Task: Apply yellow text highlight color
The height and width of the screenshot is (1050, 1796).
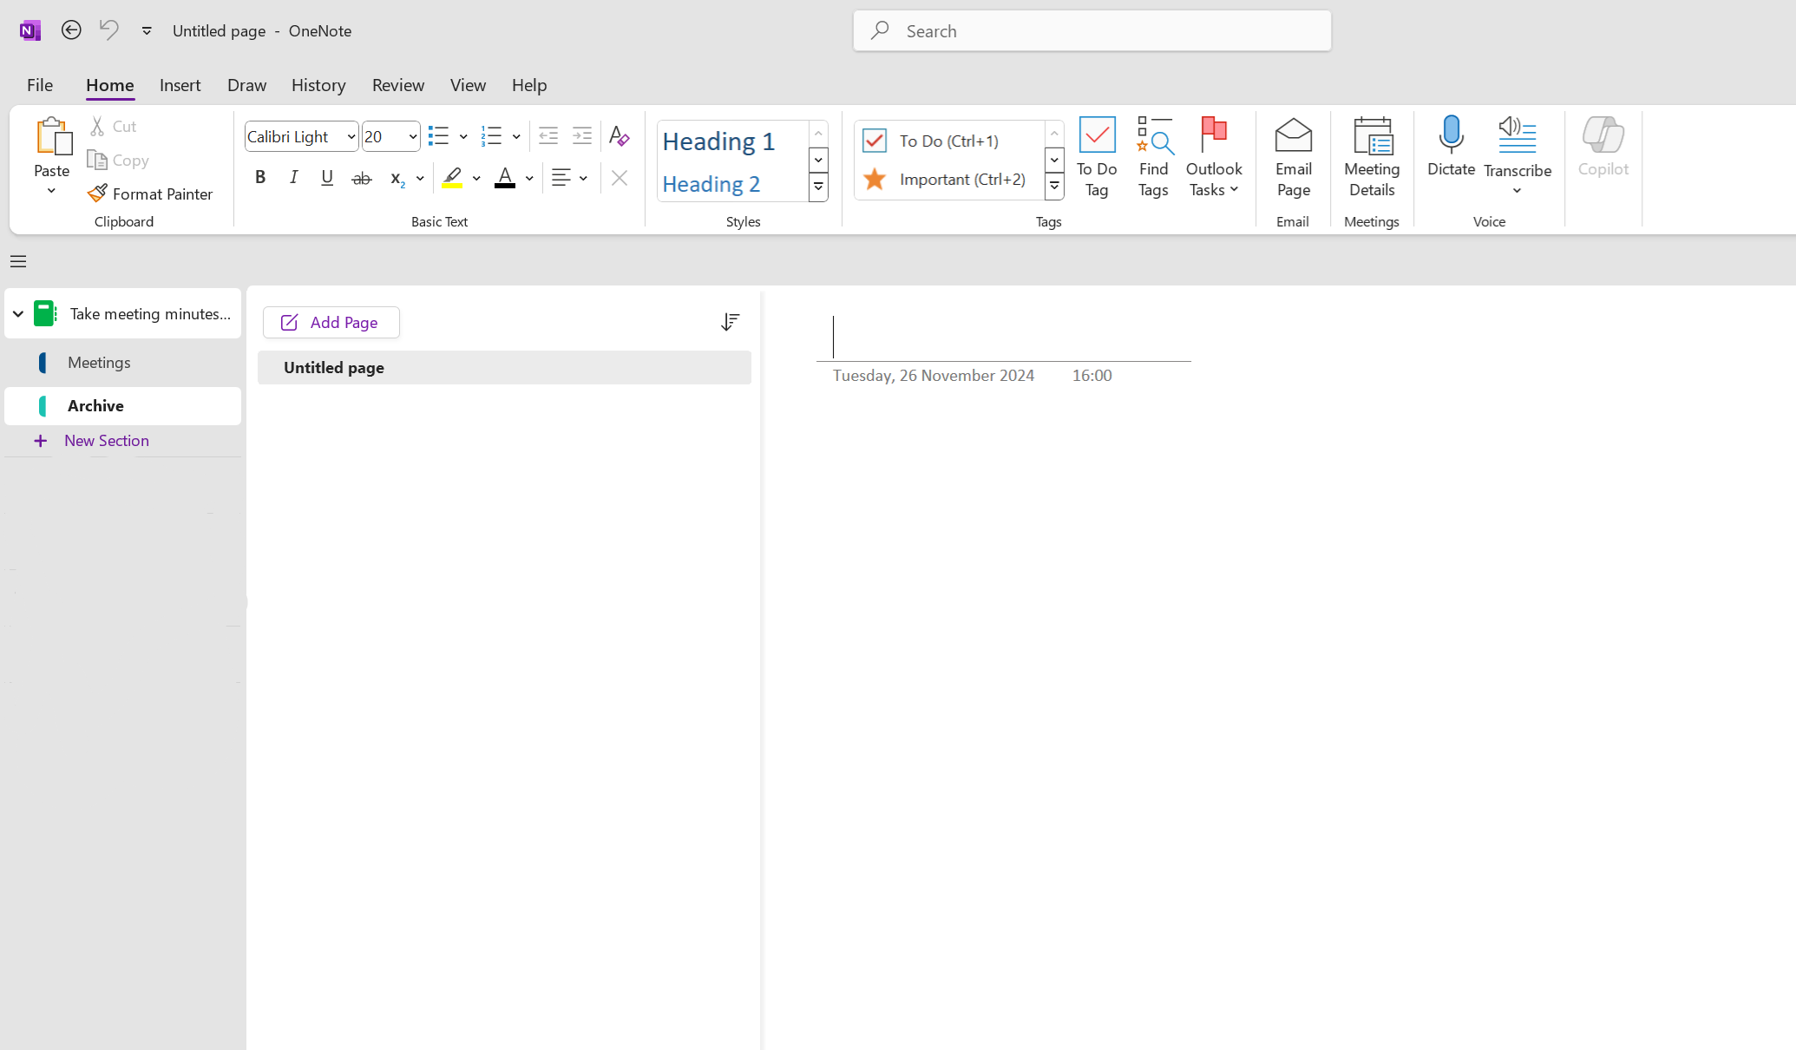Action: (x=452, y=178)
